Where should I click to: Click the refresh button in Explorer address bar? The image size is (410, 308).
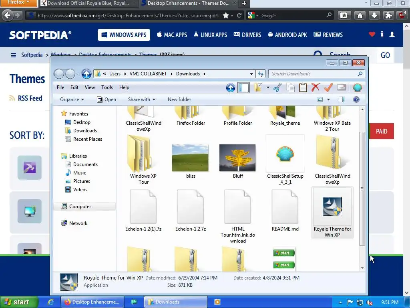coord(261,74)
